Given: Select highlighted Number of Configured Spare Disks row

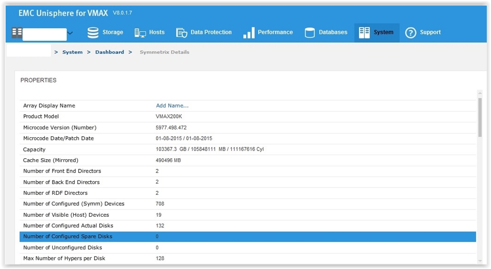Looking at the screenshot, I should (248, 236).
